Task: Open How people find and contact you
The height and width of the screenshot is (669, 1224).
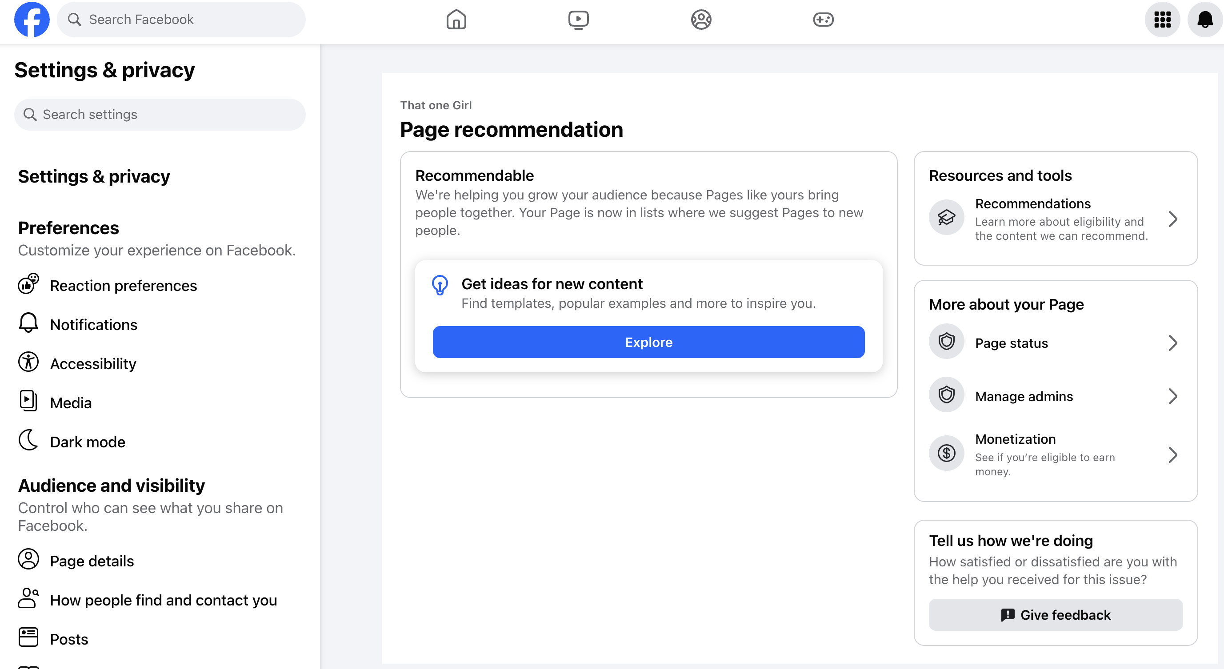Action: pyautogui.click(x=160, y=600)
